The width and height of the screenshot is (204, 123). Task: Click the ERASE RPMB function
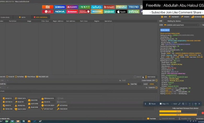(x=33, y=107)
